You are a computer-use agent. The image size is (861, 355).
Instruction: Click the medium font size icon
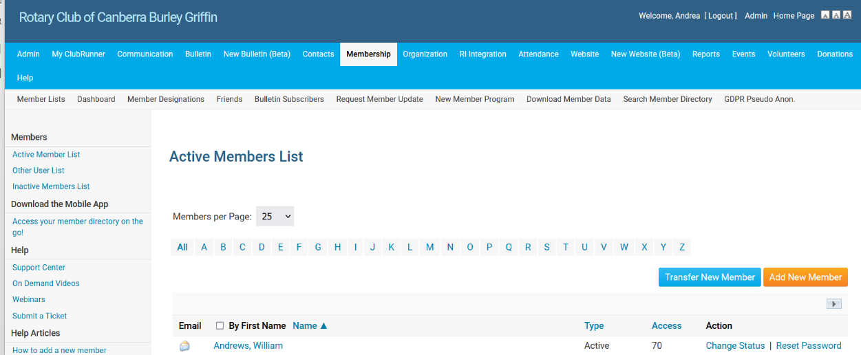coord(836,15)
